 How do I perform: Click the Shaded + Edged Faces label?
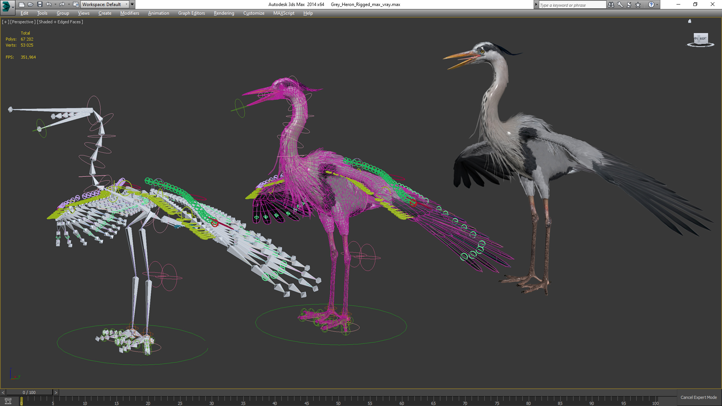[60, 22]
